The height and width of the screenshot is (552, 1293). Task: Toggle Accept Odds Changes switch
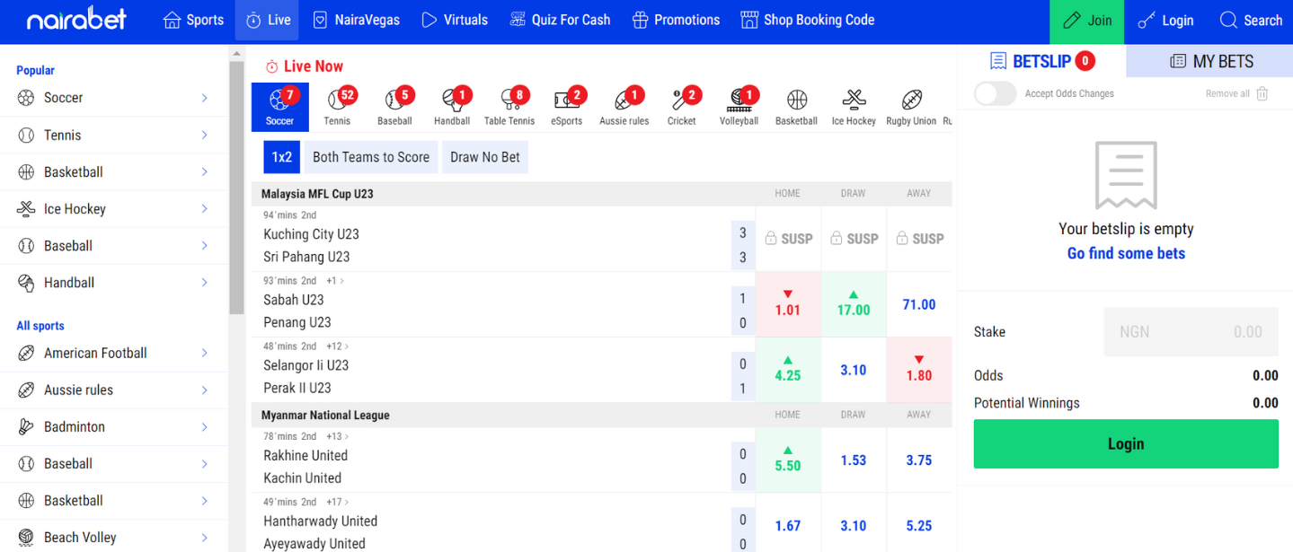996,93
